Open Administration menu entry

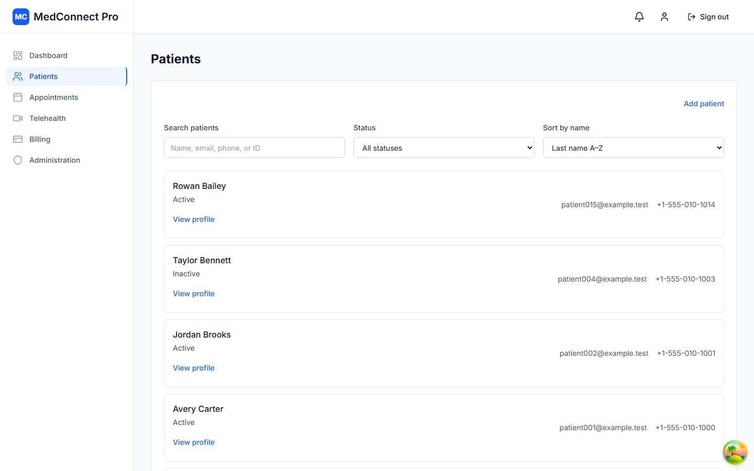(x=66, y=160)
